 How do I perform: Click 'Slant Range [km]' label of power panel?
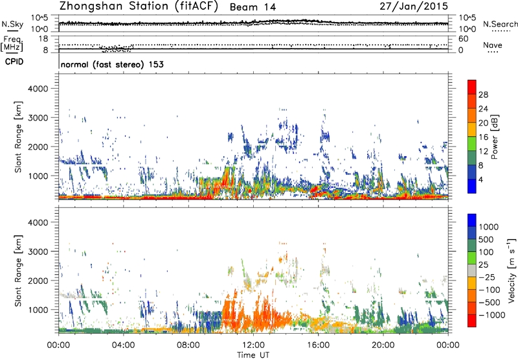(18, 137)
